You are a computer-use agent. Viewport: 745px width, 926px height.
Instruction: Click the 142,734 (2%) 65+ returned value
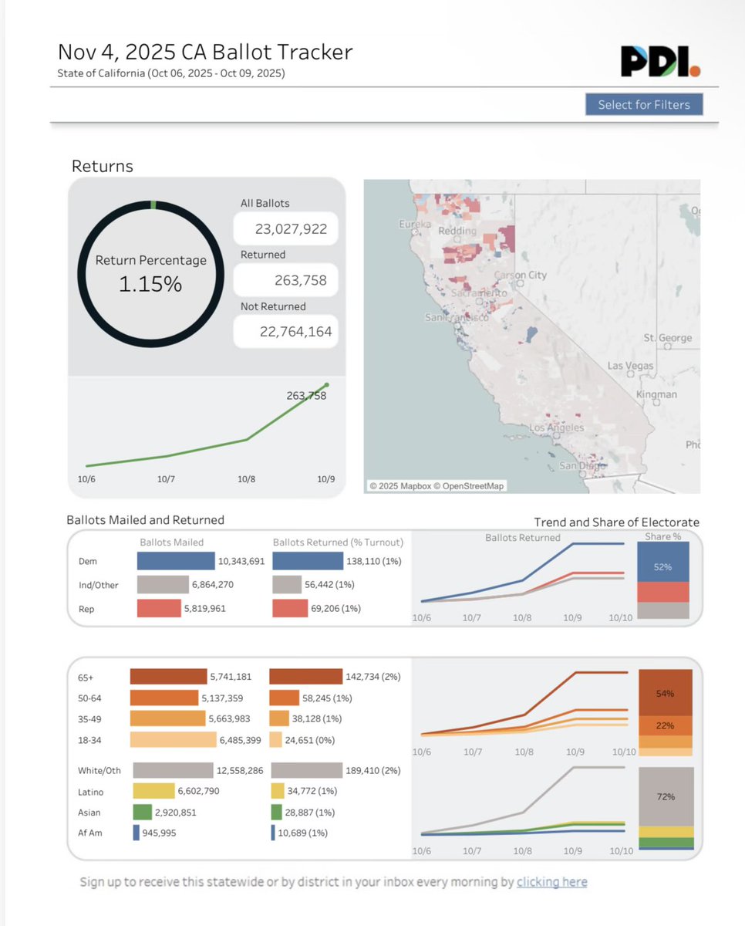373,677
